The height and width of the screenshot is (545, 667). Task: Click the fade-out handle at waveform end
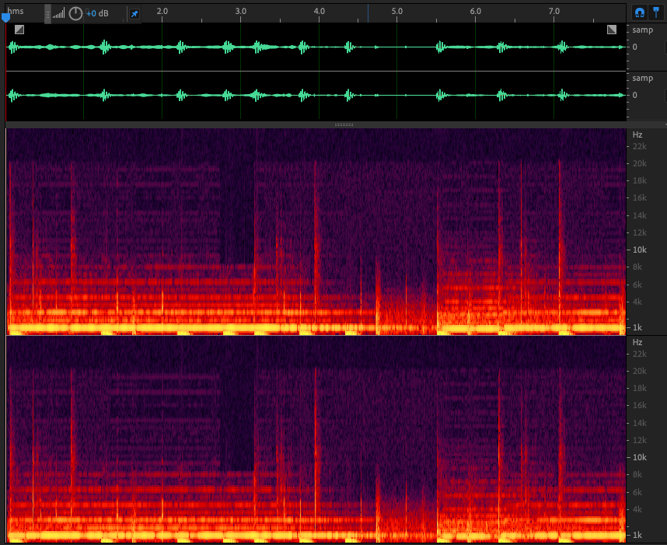pos(612,30)
